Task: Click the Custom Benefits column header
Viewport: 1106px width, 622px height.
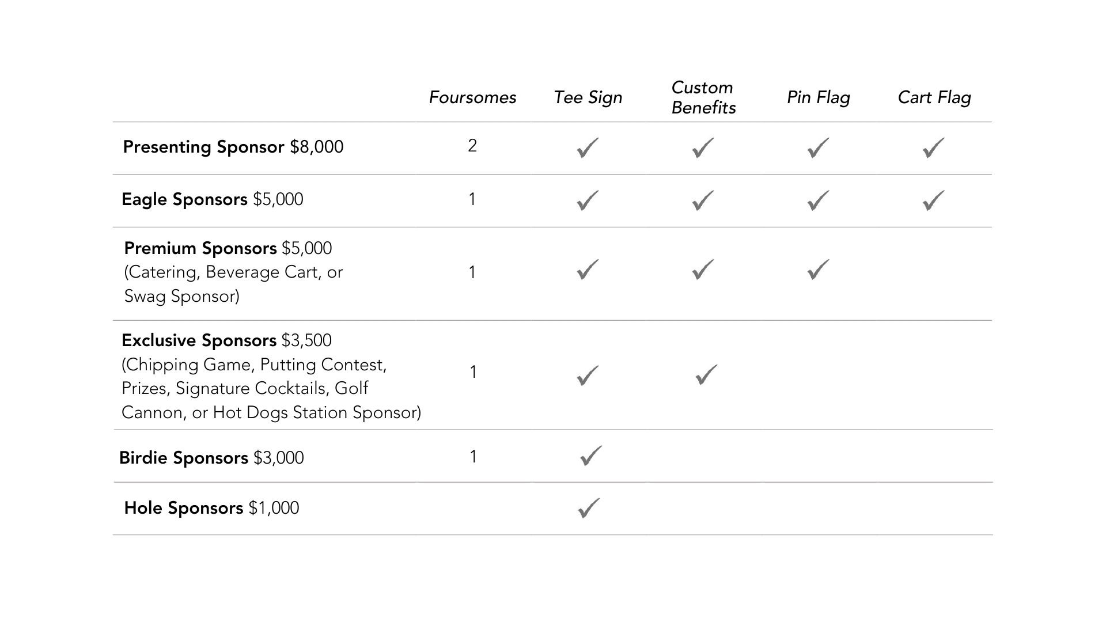Action: [703, 98]
